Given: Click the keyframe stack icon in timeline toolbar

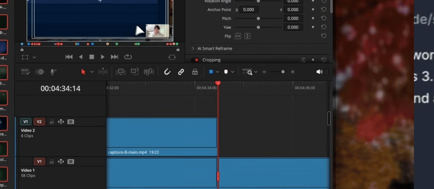Looking at the screenshot, I should pos(40,72).
